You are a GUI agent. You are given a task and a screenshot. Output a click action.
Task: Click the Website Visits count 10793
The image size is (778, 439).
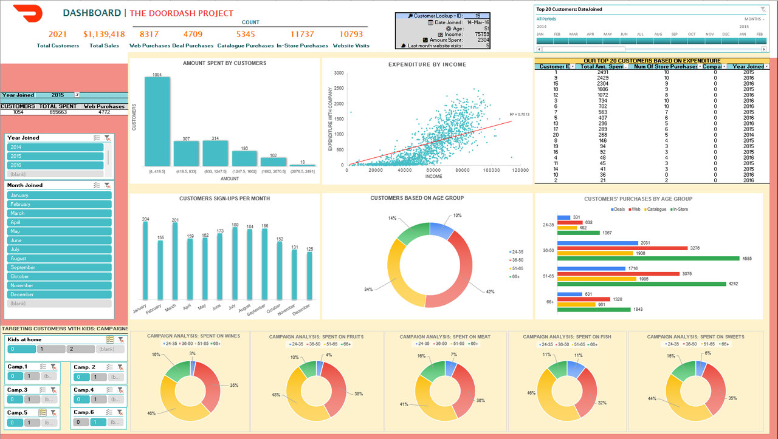[351, 35]
